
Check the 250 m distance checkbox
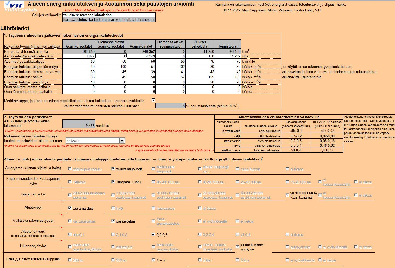(x=70, y=260)
